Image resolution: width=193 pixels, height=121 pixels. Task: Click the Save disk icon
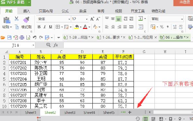coord(9,38)
